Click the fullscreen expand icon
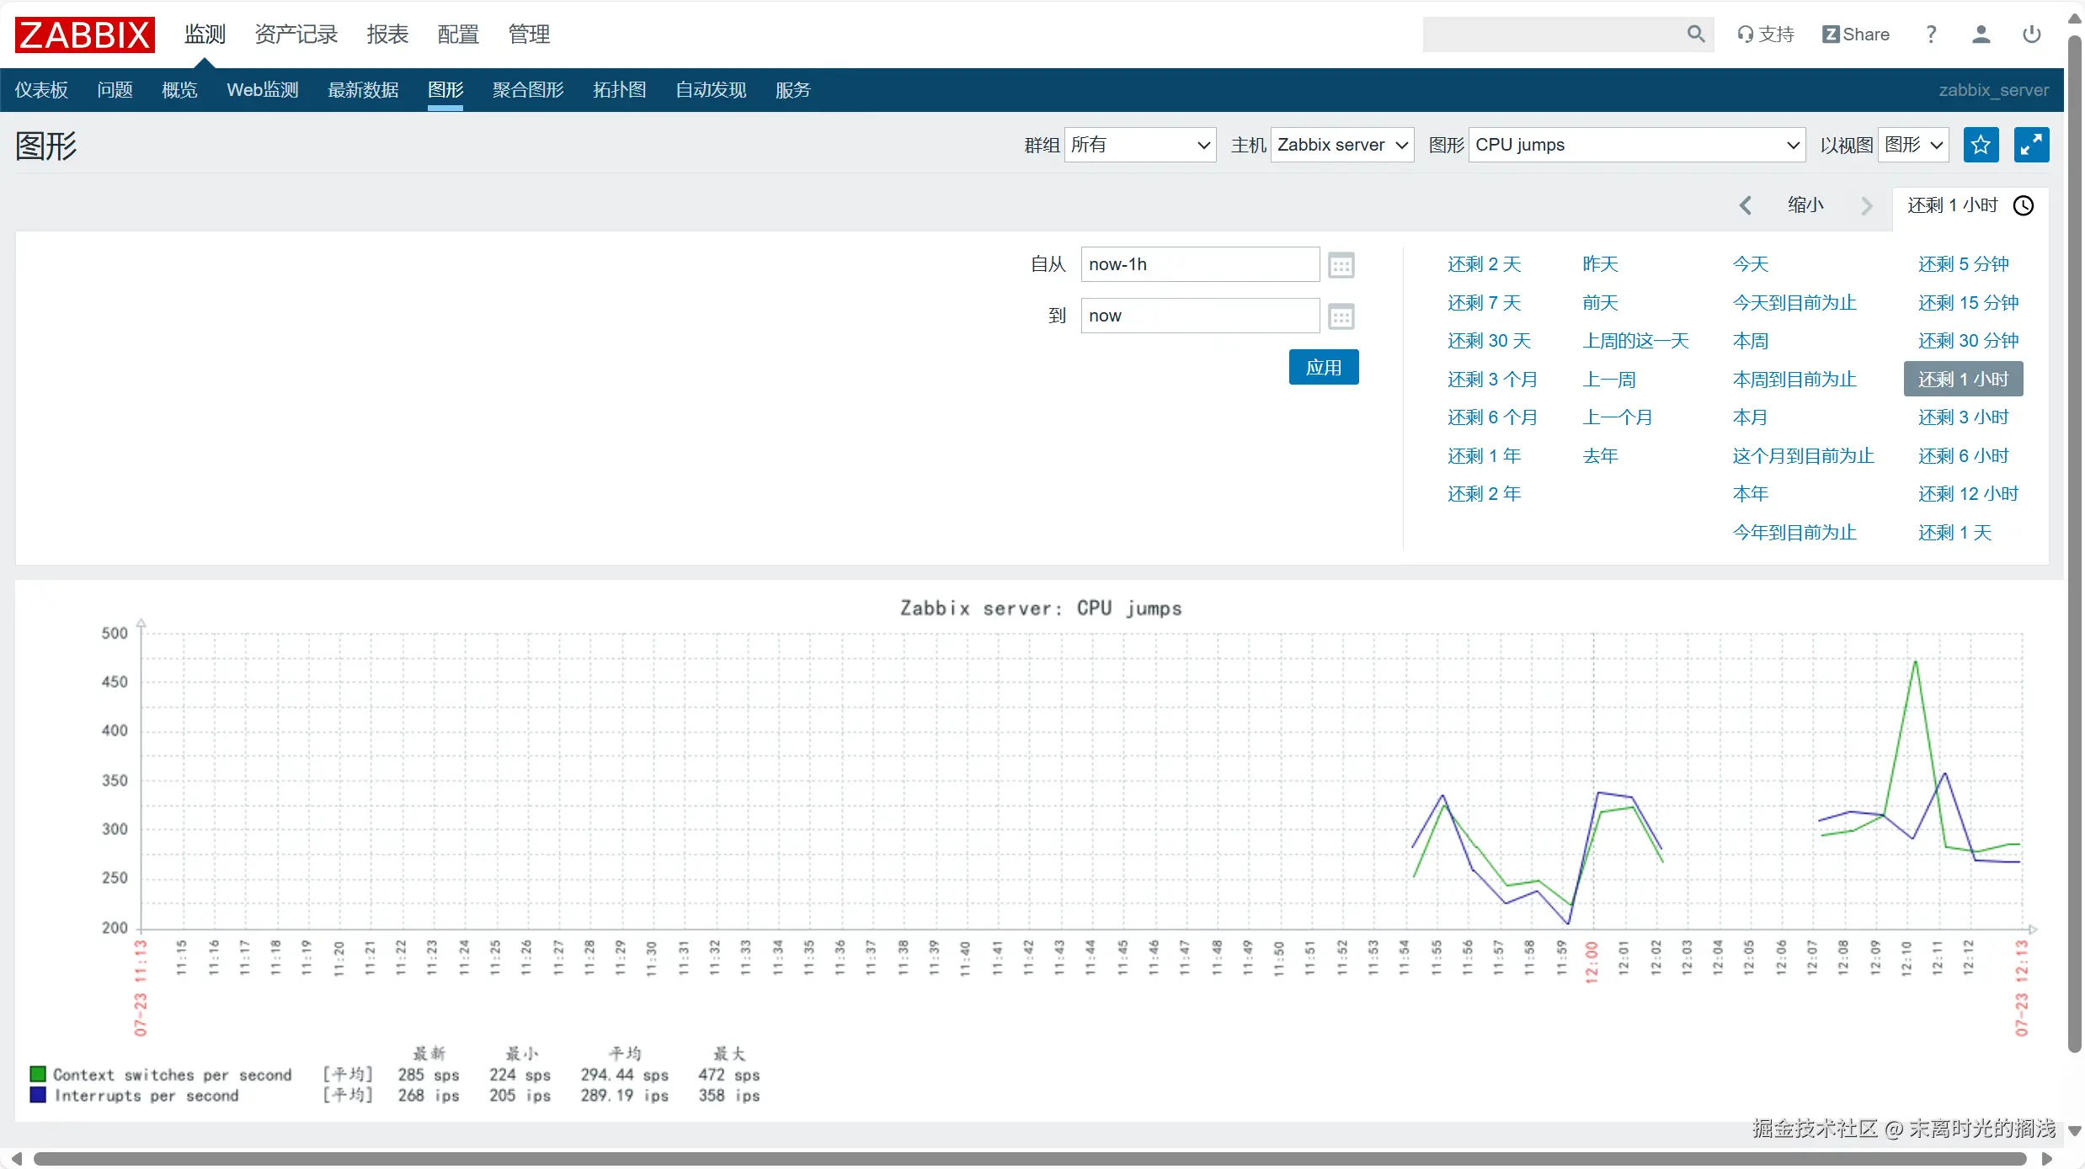Viewport: 2085px width, 1169px height. 2031,145
